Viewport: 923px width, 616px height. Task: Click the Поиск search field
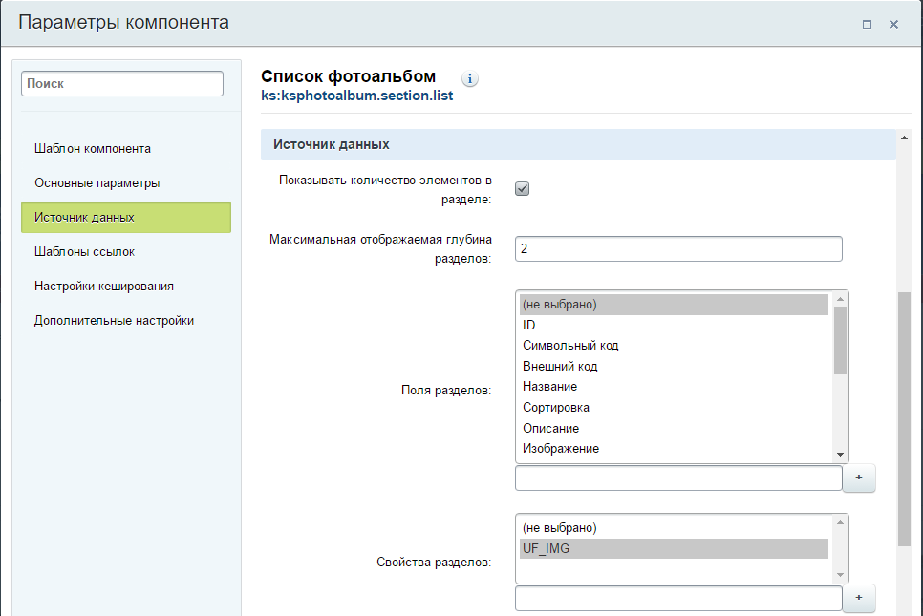(x=122, y=83)
